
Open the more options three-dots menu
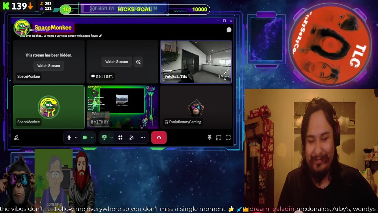pyautogui.click(x=143, y=138)
